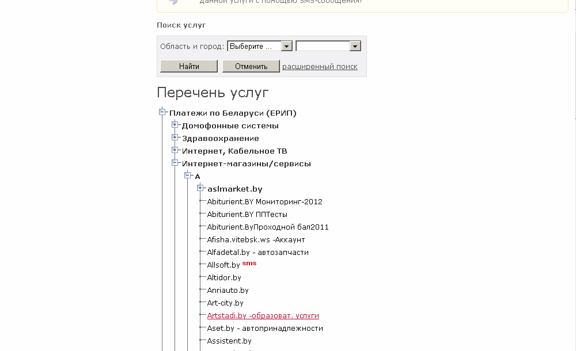Select the Art-city.by item

click(225, 303)
